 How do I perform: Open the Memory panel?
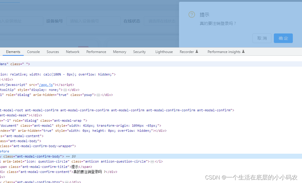(x=119, y=52)
